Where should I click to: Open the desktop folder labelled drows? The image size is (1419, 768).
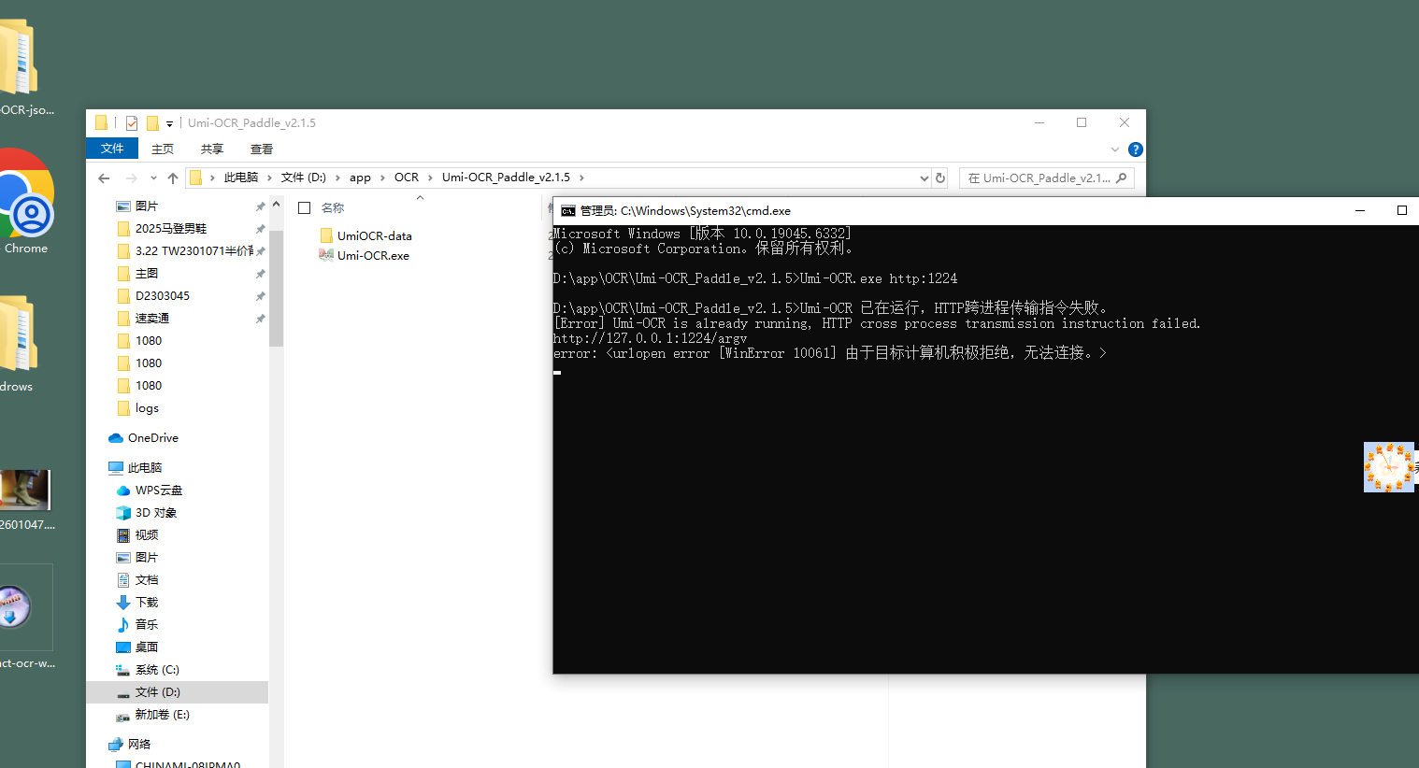[17, 343]
